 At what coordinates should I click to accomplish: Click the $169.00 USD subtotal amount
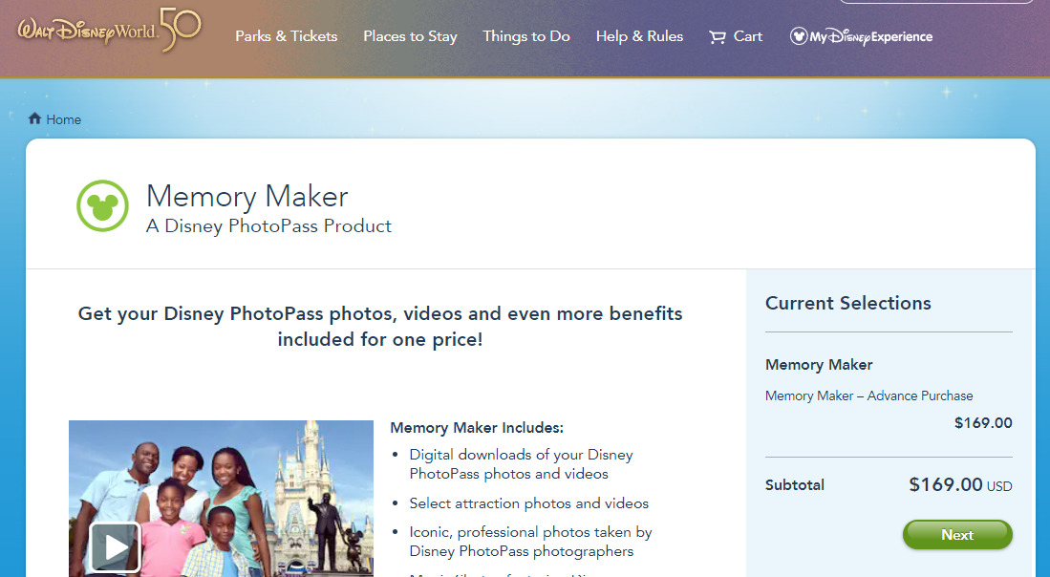[x=960, y=484]
